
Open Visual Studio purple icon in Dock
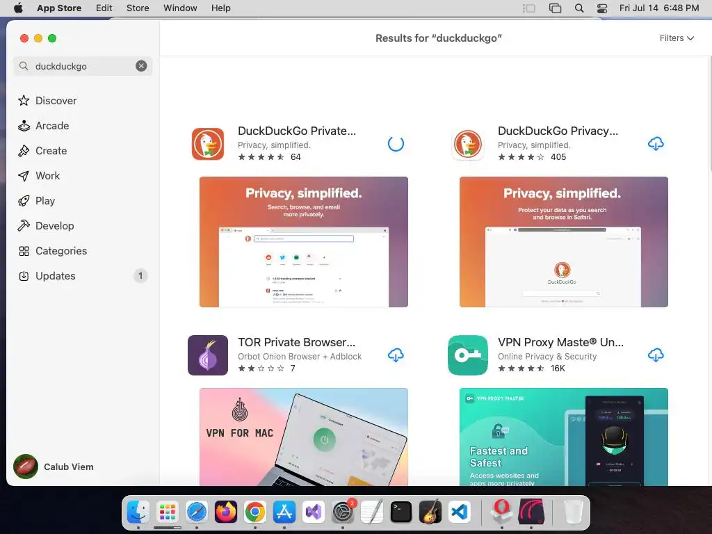pyautogui.click(x=314, y=512)
